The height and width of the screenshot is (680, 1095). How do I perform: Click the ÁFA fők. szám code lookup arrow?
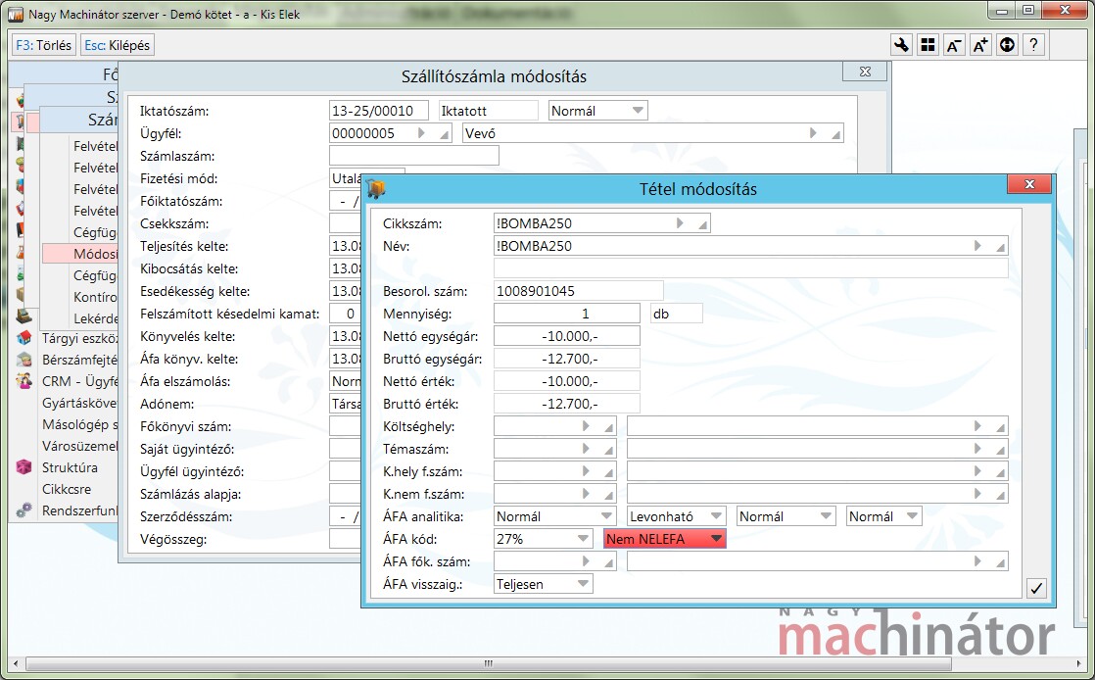click(x=586, y=561)
